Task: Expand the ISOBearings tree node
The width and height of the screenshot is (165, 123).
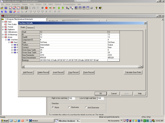Action: pyautogui.click(x=3, y=35)
